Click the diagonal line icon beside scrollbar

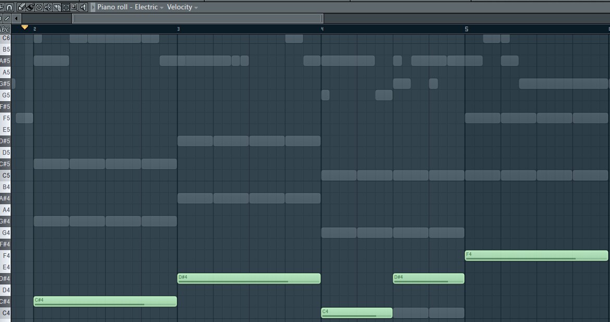7,18
